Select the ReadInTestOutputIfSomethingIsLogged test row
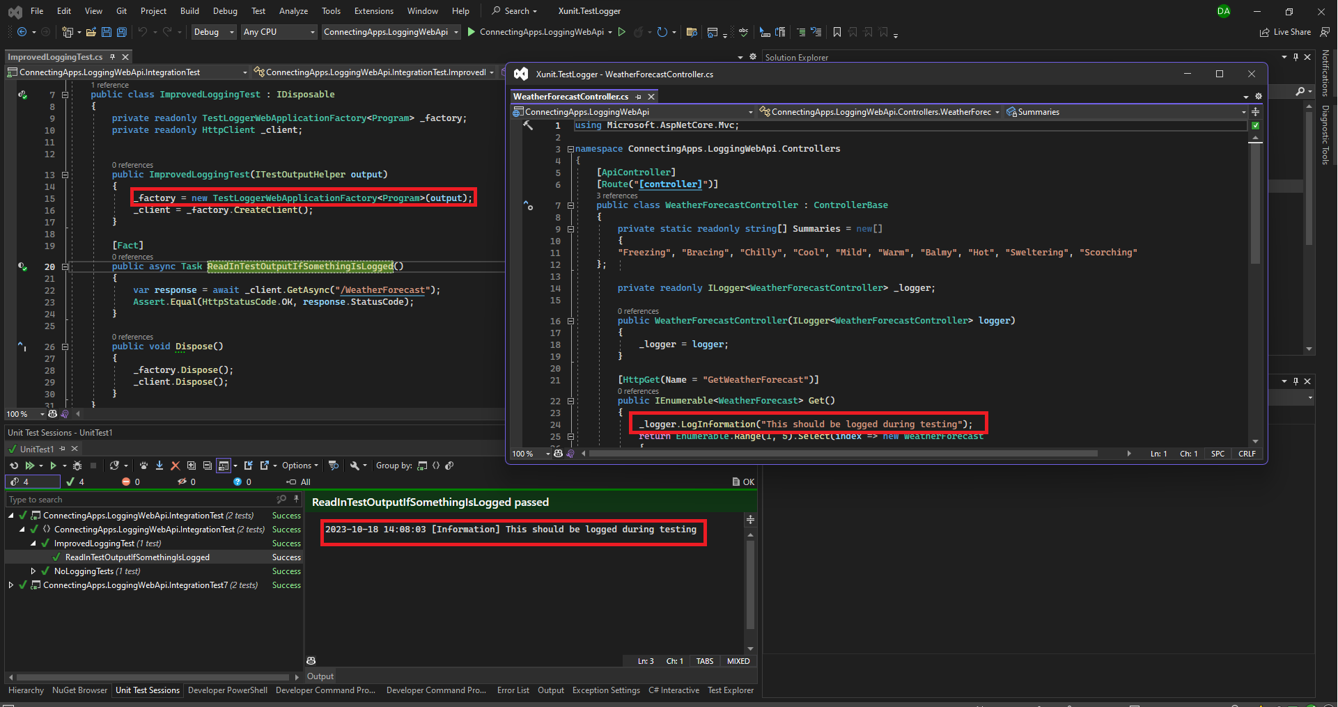 point(154,557)
